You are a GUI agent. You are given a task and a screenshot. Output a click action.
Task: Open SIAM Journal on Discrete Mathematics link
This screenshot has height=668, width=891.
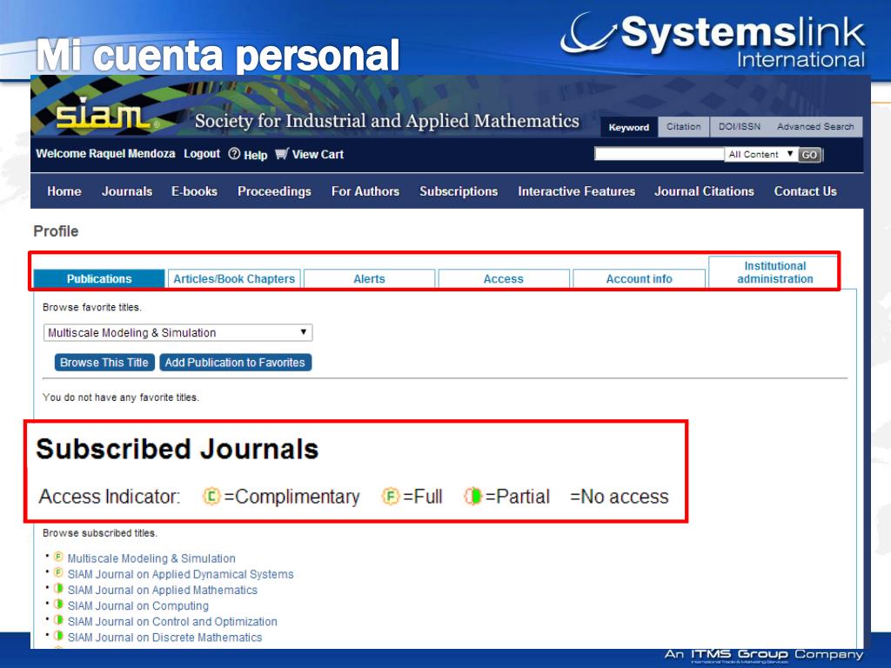click(164, 638)
